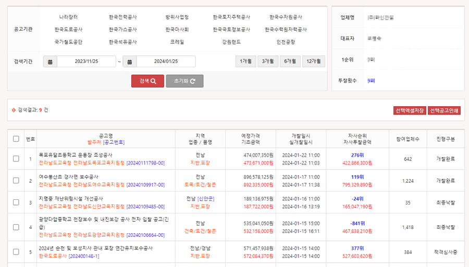The width and height of the screenshot is (469, 267).
Task: Click the end date field 2024/01/25
Action: coord(166,61)
